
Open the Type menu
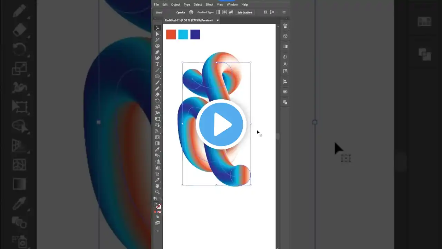point(187,4)
